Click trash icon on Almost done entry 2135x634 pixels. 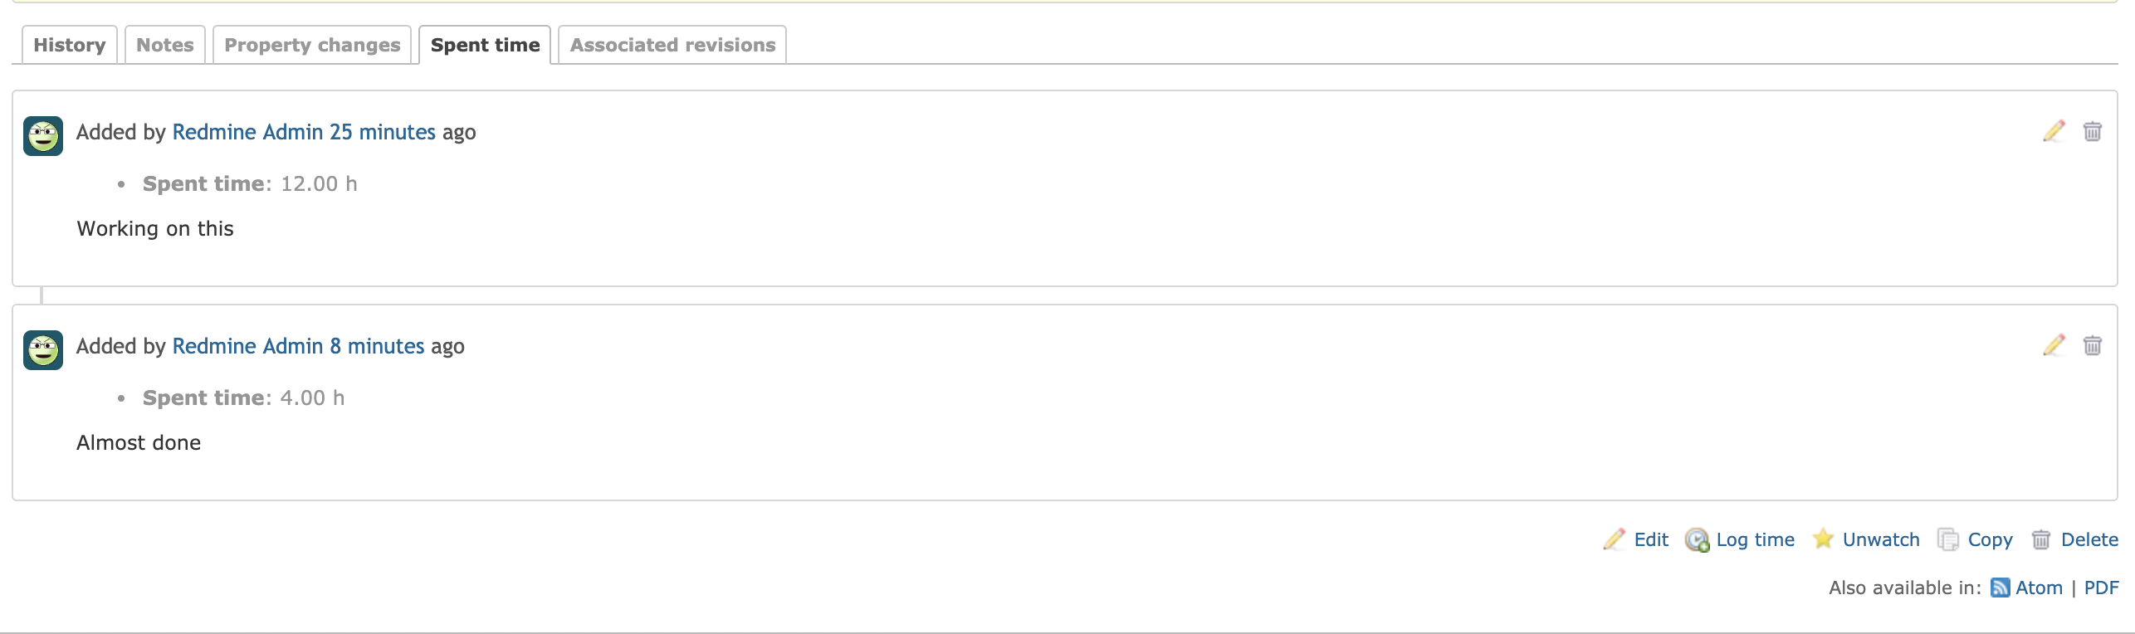click(2092, 345)
